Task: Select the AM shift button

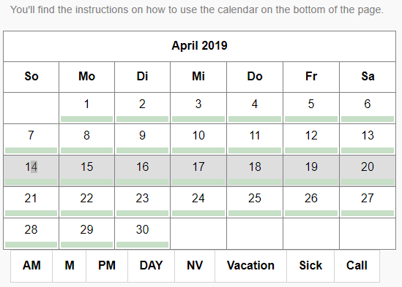Action: pos(31,266)
